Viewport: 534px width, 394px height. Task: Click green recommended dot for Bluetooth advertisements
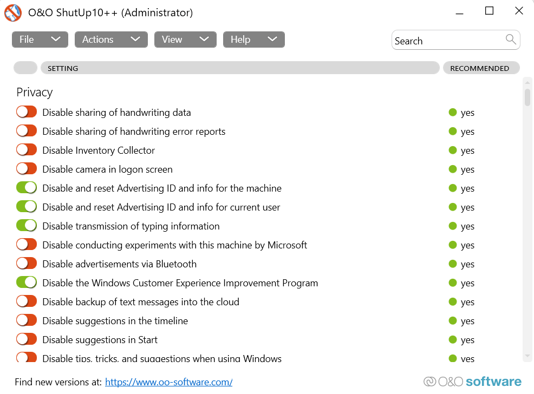pyautogui.click(x=453, y=264)
